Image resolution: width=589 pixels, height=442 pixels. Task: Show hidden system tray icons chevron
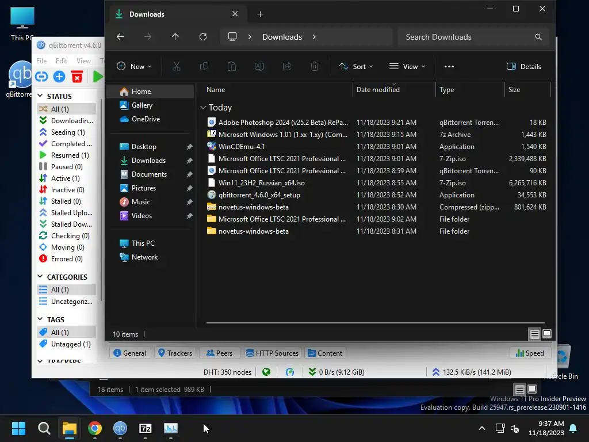click(482, 428)
